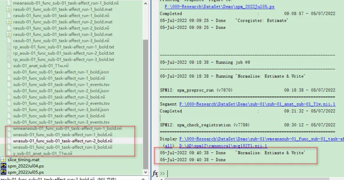
Task: Click the file icon of sub-01 run-1_bold.json
Action: (x=9, y=72)
